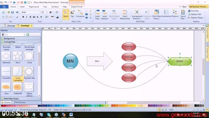Screen dimensions: 209x118
Task: Click the libraries green add icon
Action: [27, 34]
